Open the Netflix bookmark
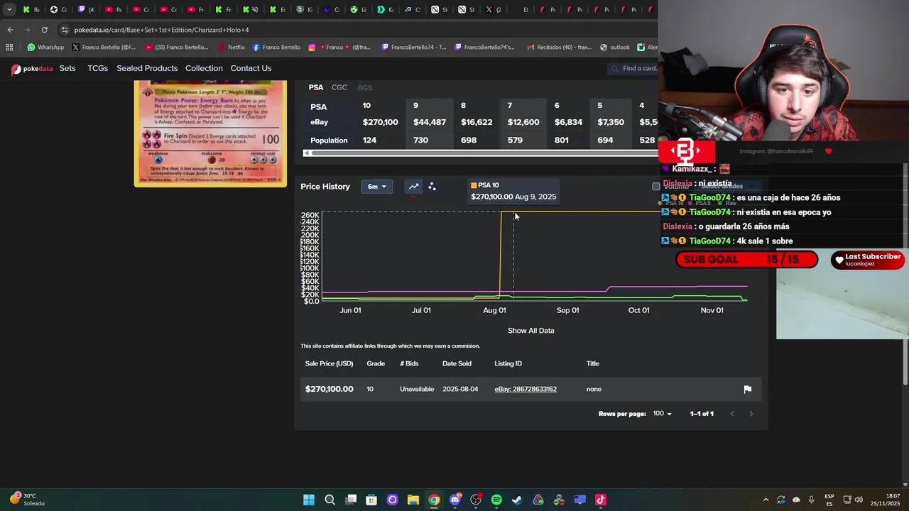 232,48
